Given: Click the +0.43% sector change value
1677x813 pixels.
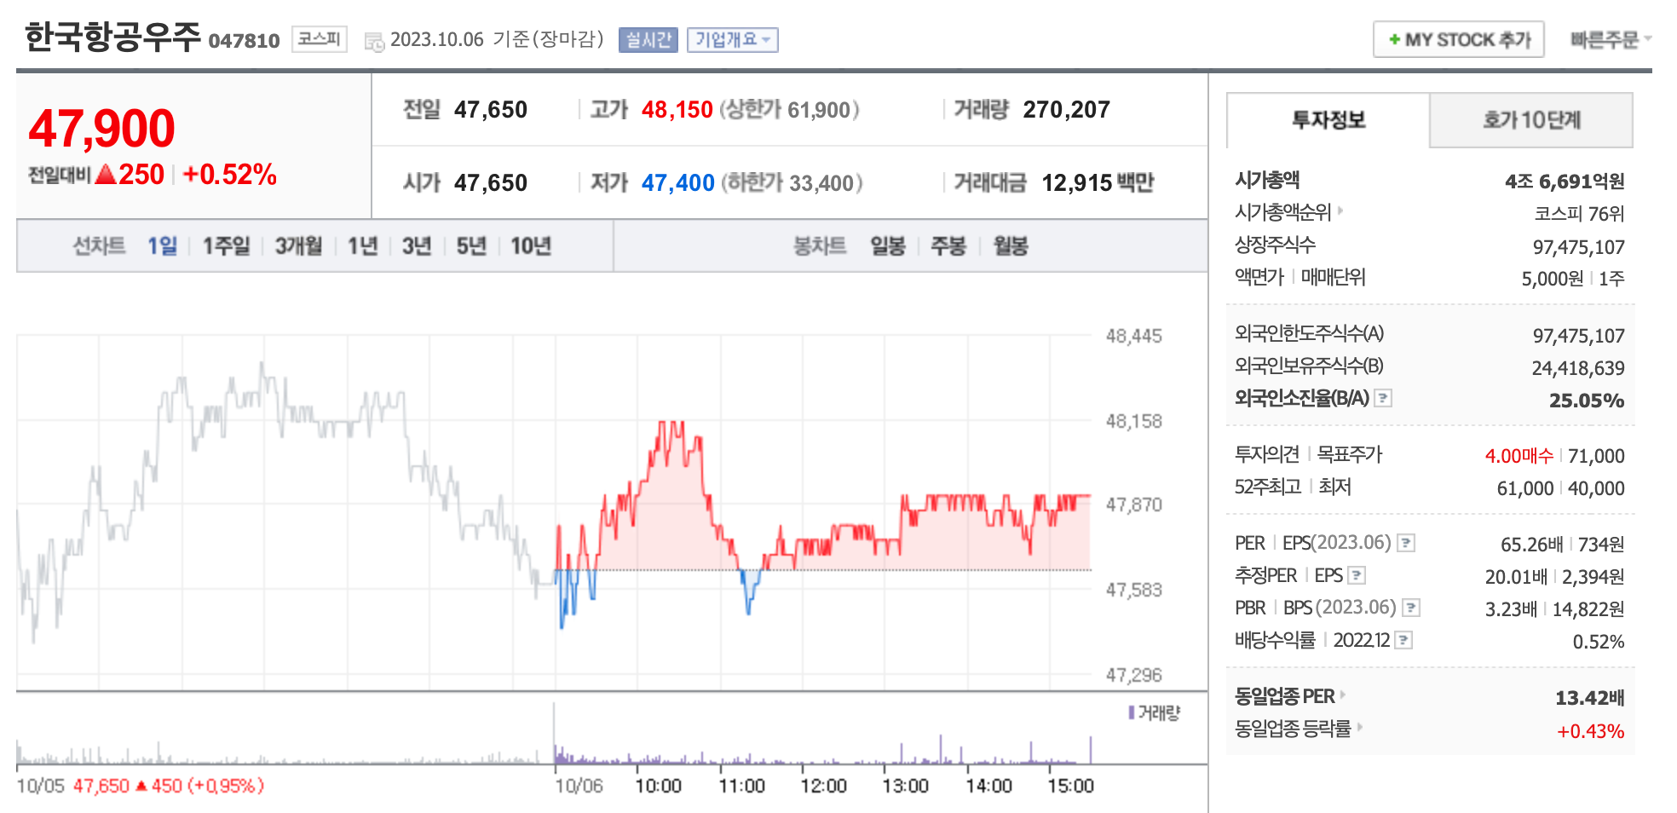Looking at the screenshot, I should [x=1590, y=731].
